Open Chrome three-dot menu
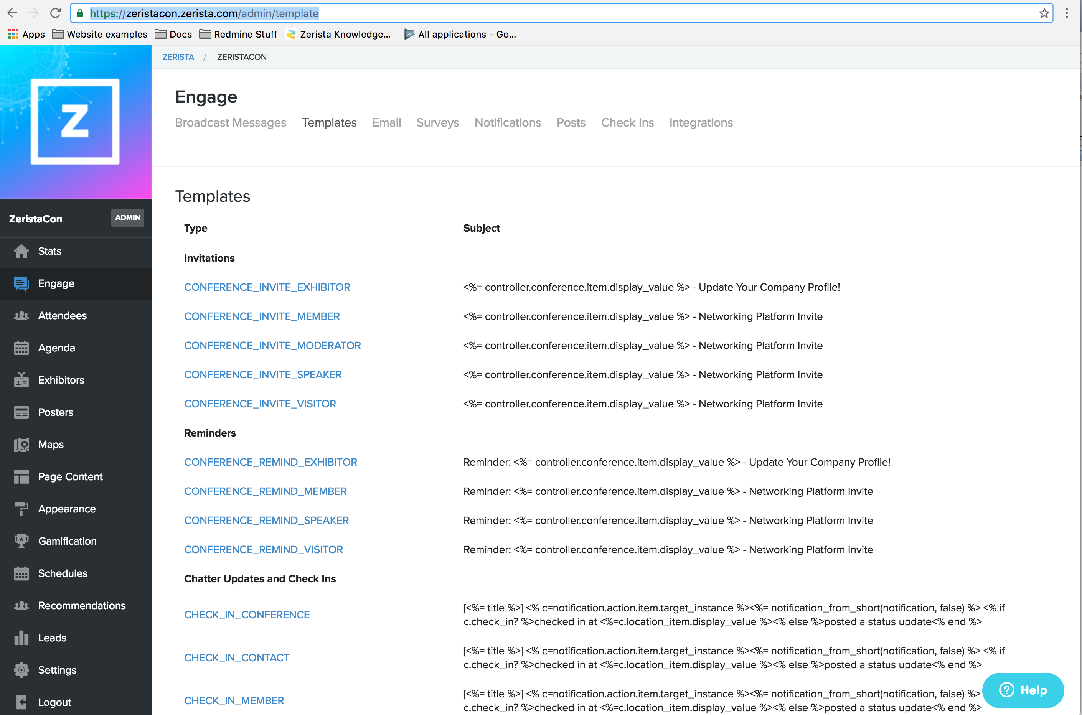The image size is (1082, 715). (1067, 13)
